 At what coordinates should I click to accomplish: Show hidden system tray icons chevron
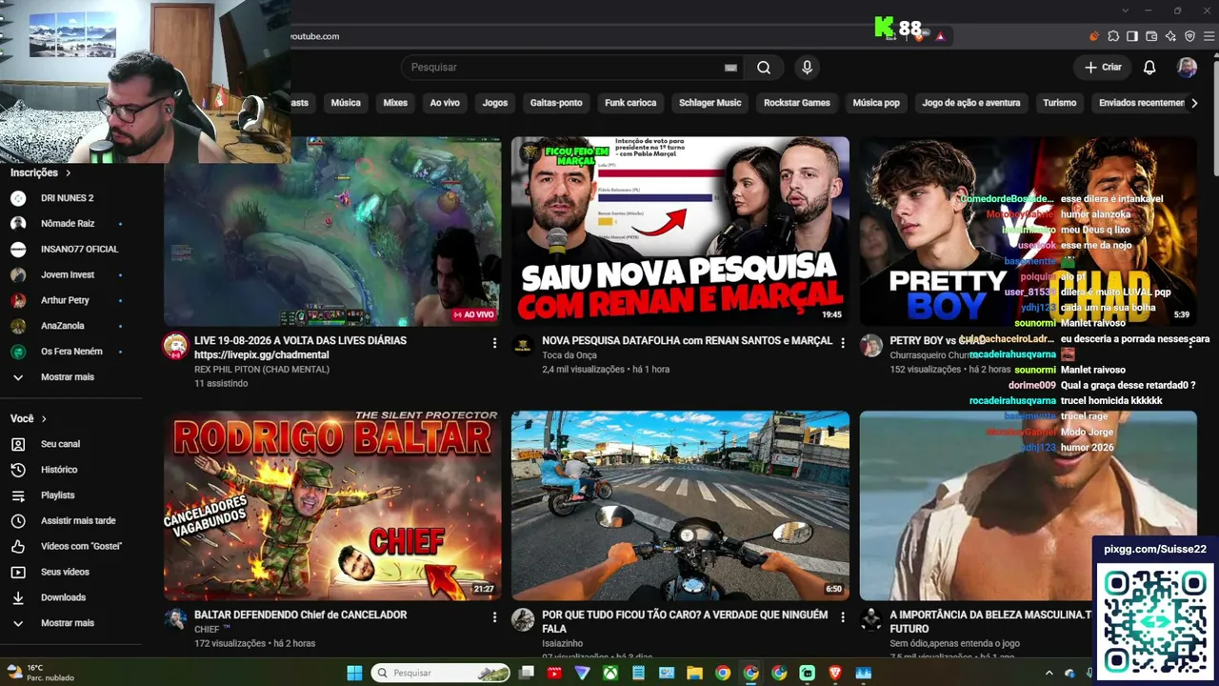point(1049,673)
